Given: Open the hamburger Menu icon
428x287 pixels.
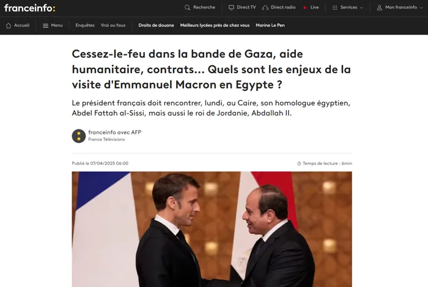Looking at the screenshot, I should [46, 26].
